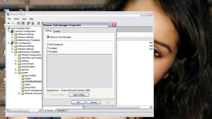The width and height of the screenshot is (212, 119).
Task: Collapse the Computer Configuration node
Action: [x=9, y=31]
